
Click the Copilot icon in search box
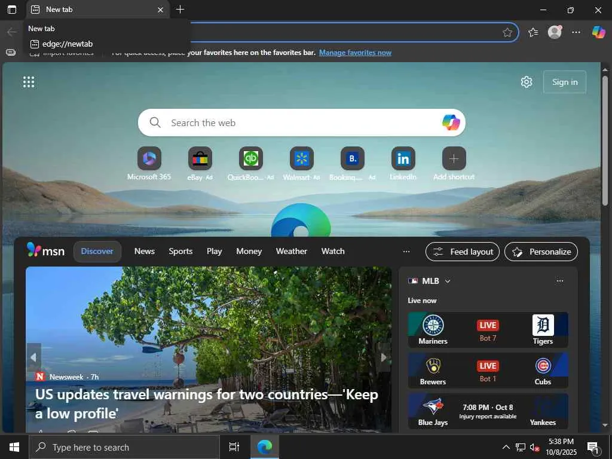pyautogui.click(x=451, y=123)
